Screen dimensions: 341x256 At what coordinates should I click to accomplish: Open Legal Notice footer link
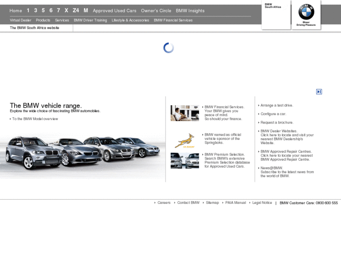[262, 202]
